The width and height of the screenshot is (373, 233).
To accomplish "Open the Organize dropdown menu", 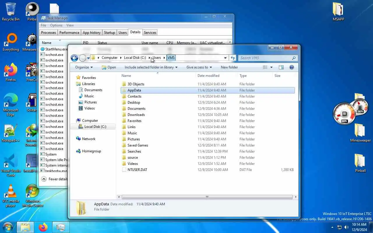I will pyautogui.click(x=84, y=67).
